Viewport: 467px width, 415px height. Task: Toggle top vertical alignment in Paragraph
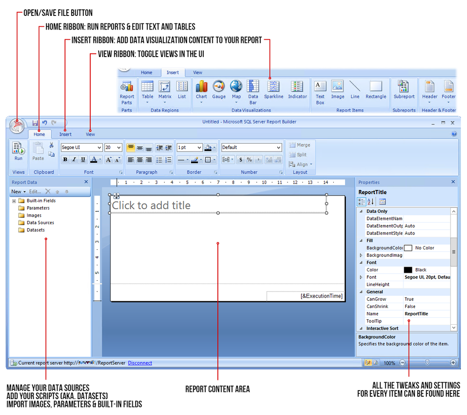130,147
